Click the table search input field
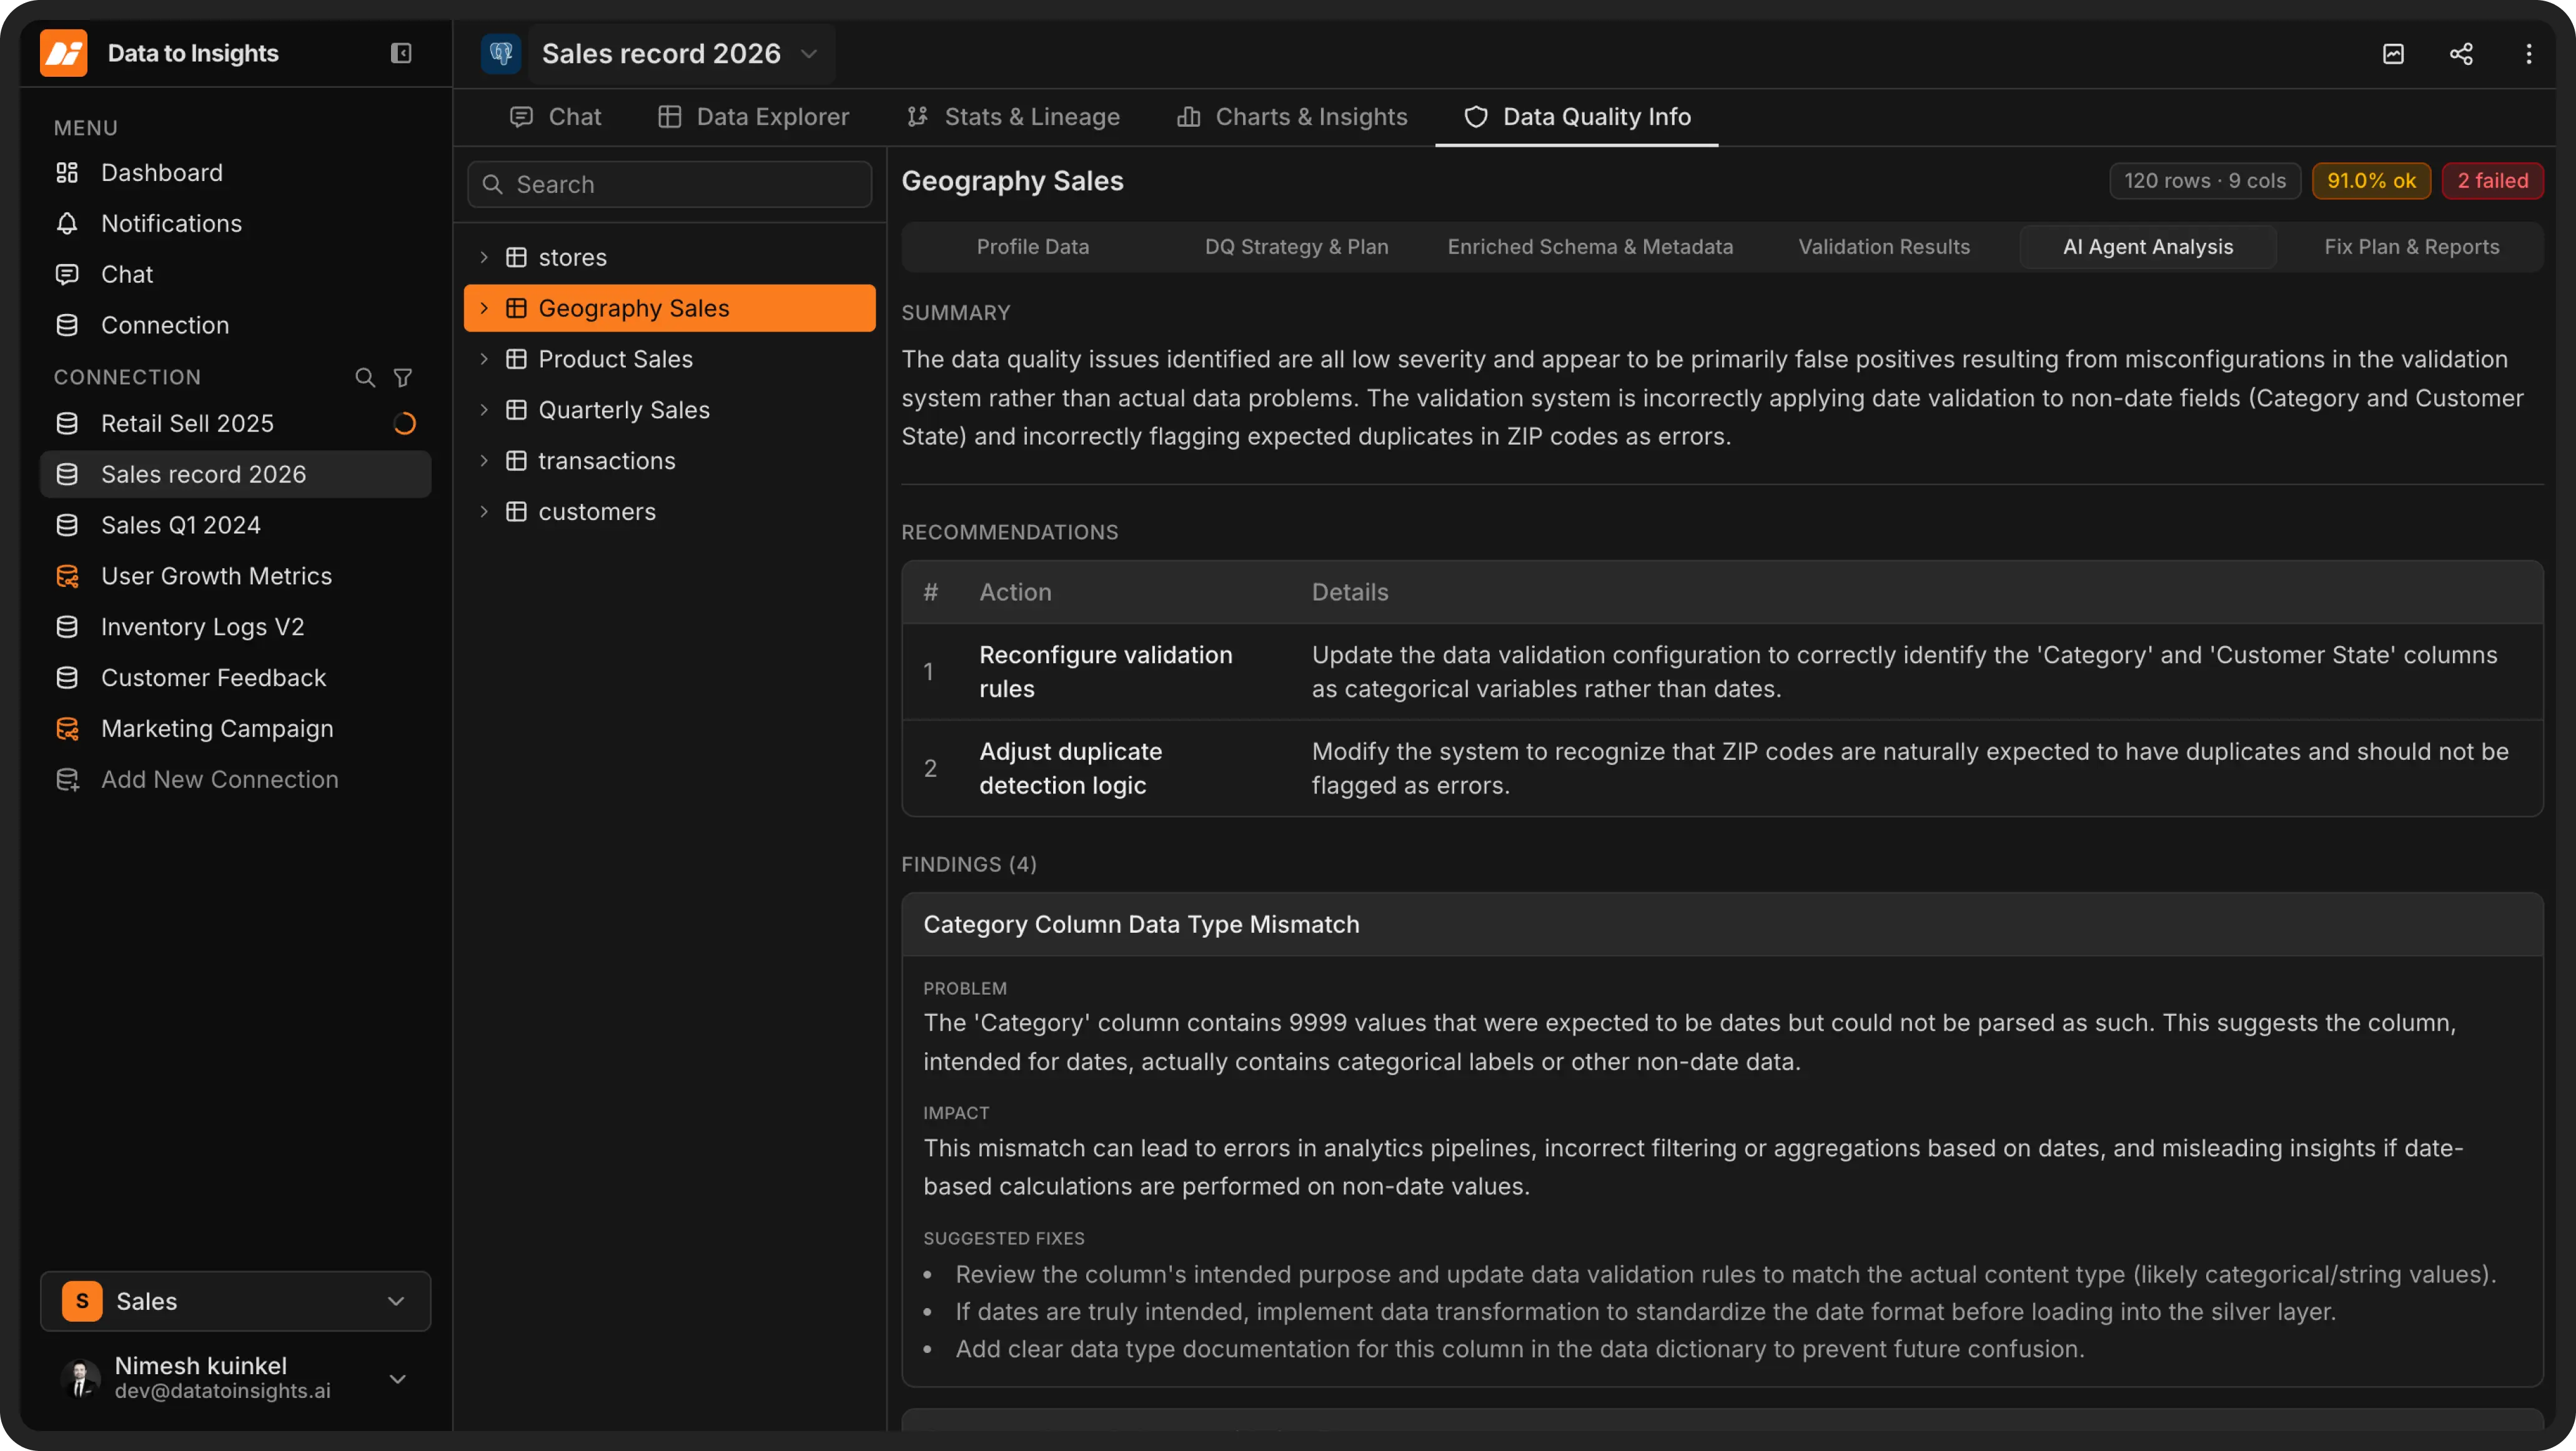This screenshot has width=2576, height=1451. (670, 185)
